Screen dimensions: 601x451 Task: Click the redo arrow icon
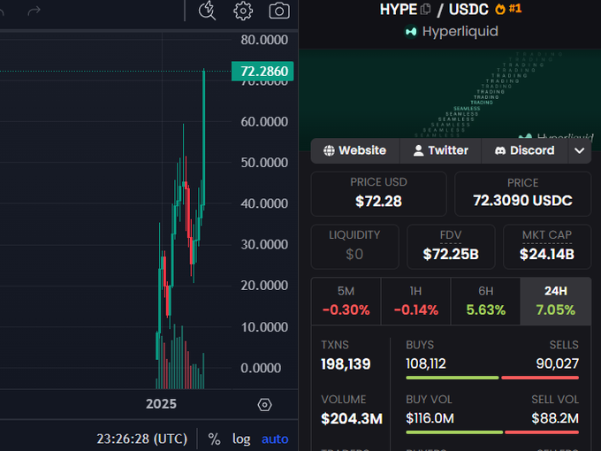click(x=34, y=11)
